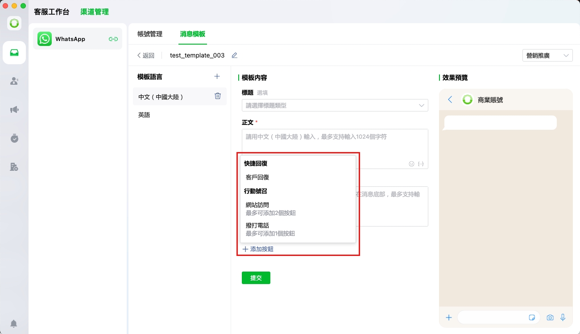Image resolution: width=580 pixels, height=334 pixels.
Task: Insert variable using the braces icon
Action: point(421,164)
